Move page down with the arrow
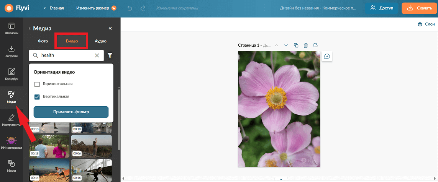 click(x=286, y=45)
